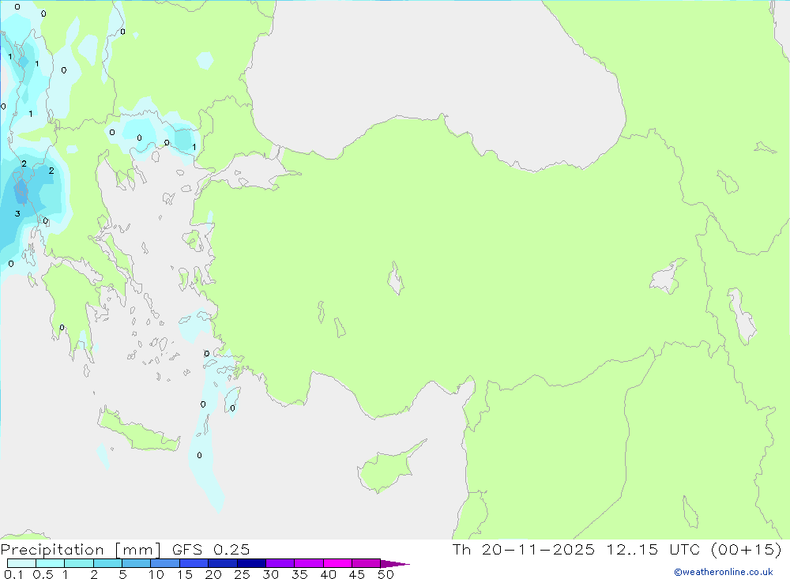
Task: Click the date "Th 20-11-2025"
Action: click(x=524, y=549)
